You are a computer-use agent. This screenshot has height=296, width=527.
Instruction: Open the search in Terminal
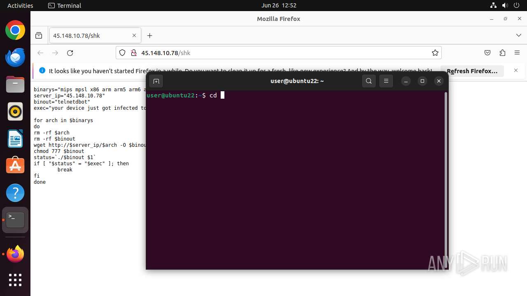369,81
